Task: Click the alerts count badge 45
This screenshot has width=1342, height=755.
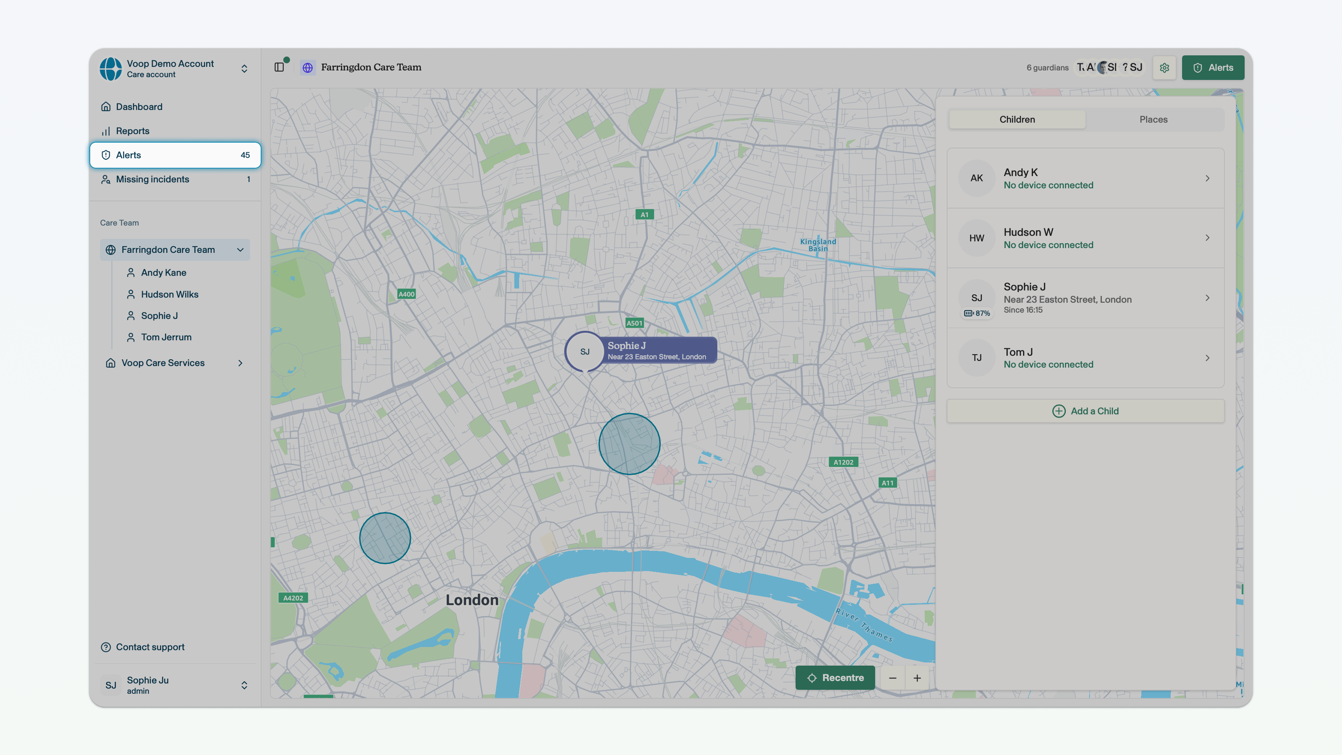Action: pyautogui.click(x=245, y=155)
